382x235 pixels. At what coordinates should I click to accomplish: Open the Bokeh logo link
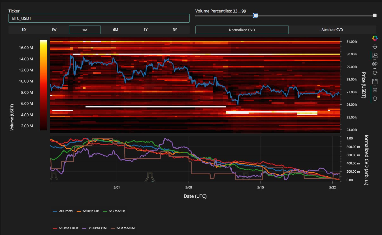tap(375, 38)
